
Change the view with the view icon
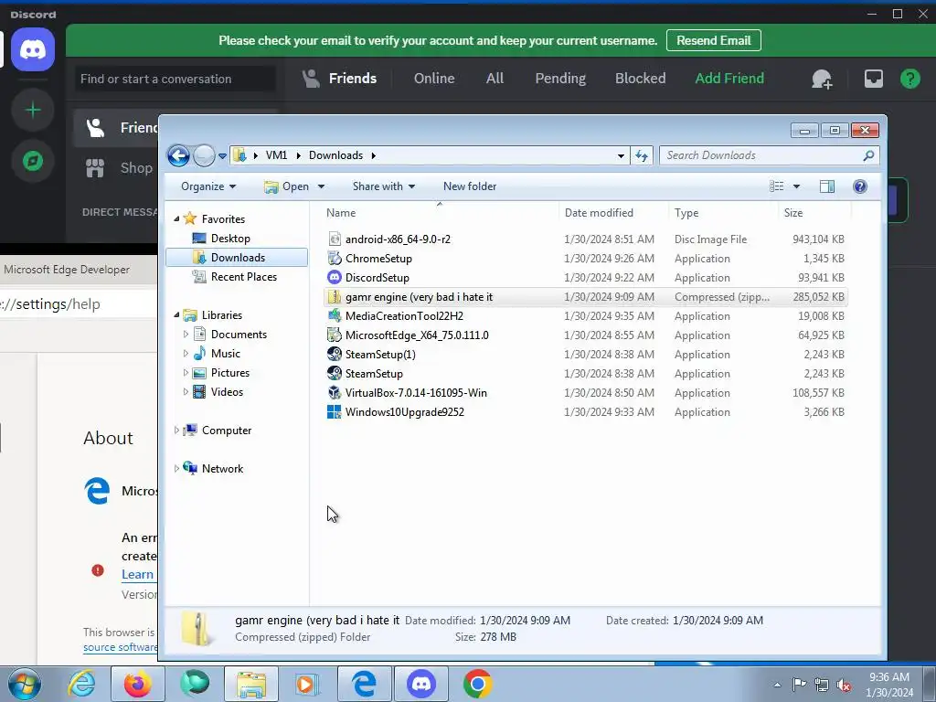[x=777, y=186]
